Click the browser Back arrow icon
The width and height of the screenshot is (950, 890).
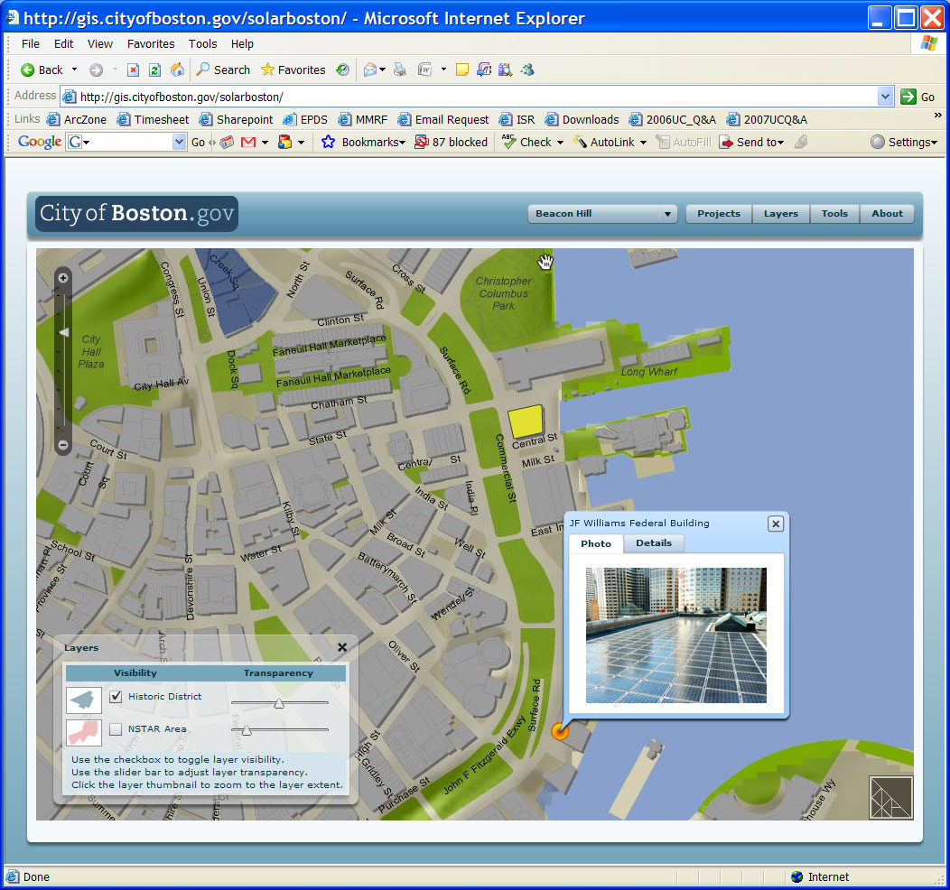click(x=27, y=70)
